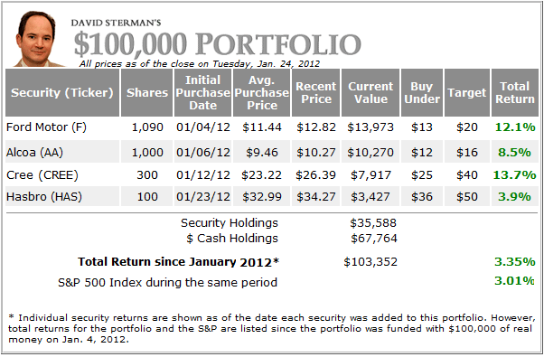The width and height of the screenshot is (544, 357).
Task: Click the 3.35% portfolio total return
Action: 515,261
